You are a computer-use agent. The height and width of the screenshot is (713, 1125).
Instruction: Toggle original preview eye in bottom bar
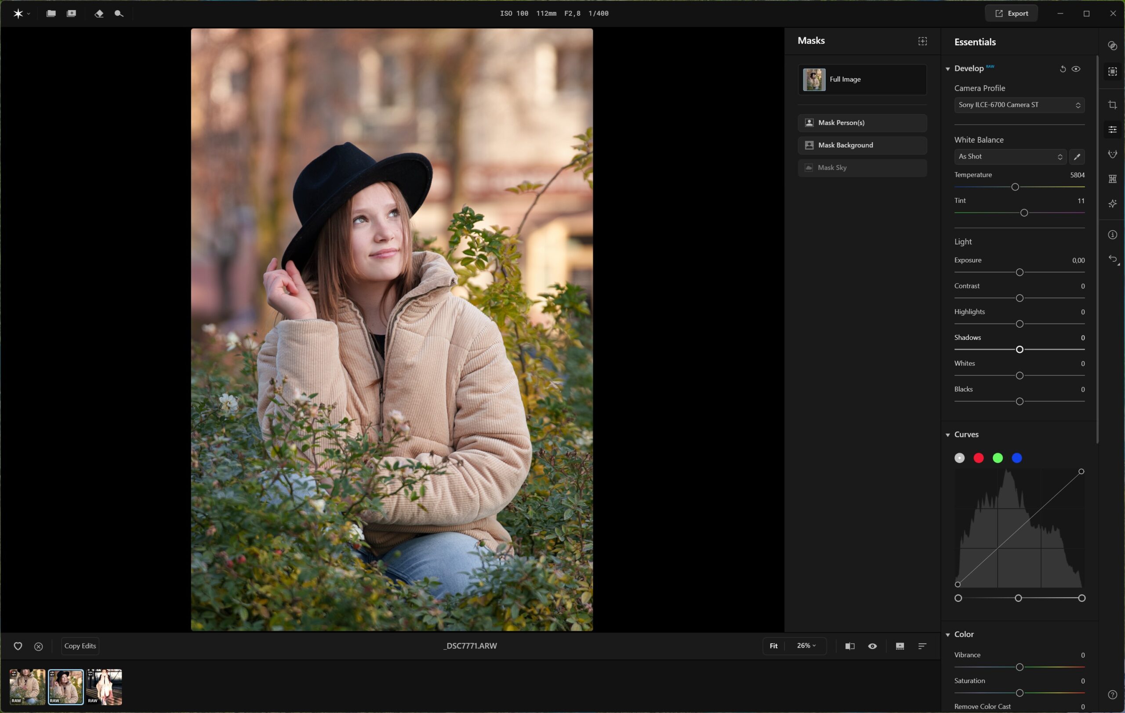tap(872, 646)
